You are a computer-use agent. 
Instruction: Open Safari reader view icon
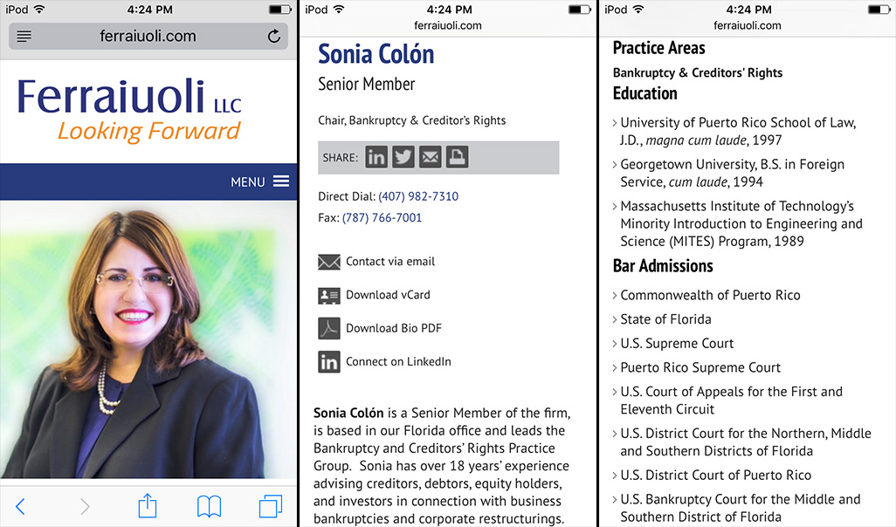click(24, 37)
